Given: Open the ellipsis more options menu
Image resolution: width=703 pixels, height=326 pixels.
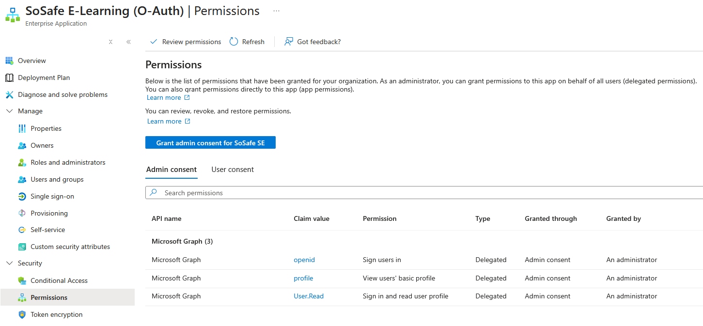Looking at the screenshot, I should pos(276,11).
